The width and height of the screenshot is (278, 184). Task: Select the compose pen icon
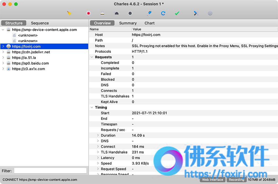click(149, 13)
